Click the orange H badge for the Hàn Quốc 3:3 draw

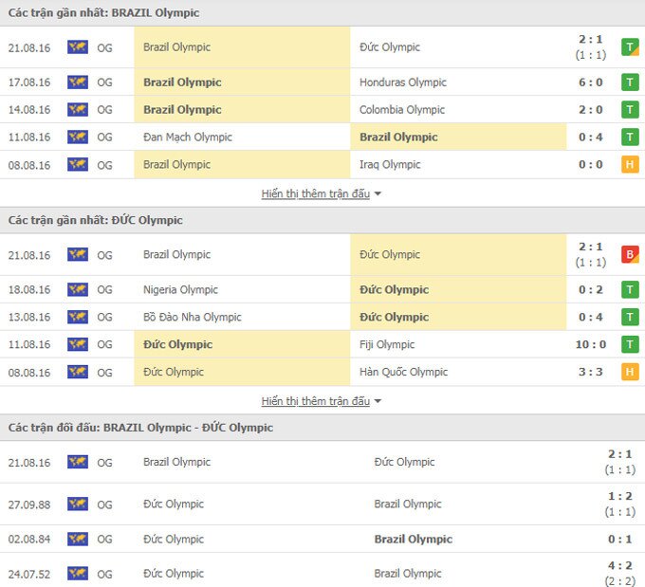[629, 372]
